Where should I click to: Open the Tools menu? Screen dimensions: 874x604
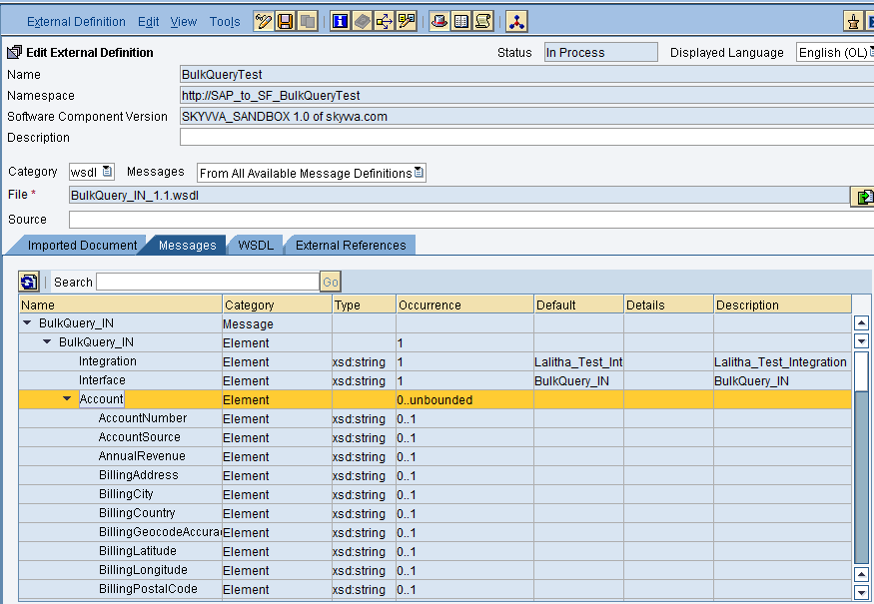point(225,21)
